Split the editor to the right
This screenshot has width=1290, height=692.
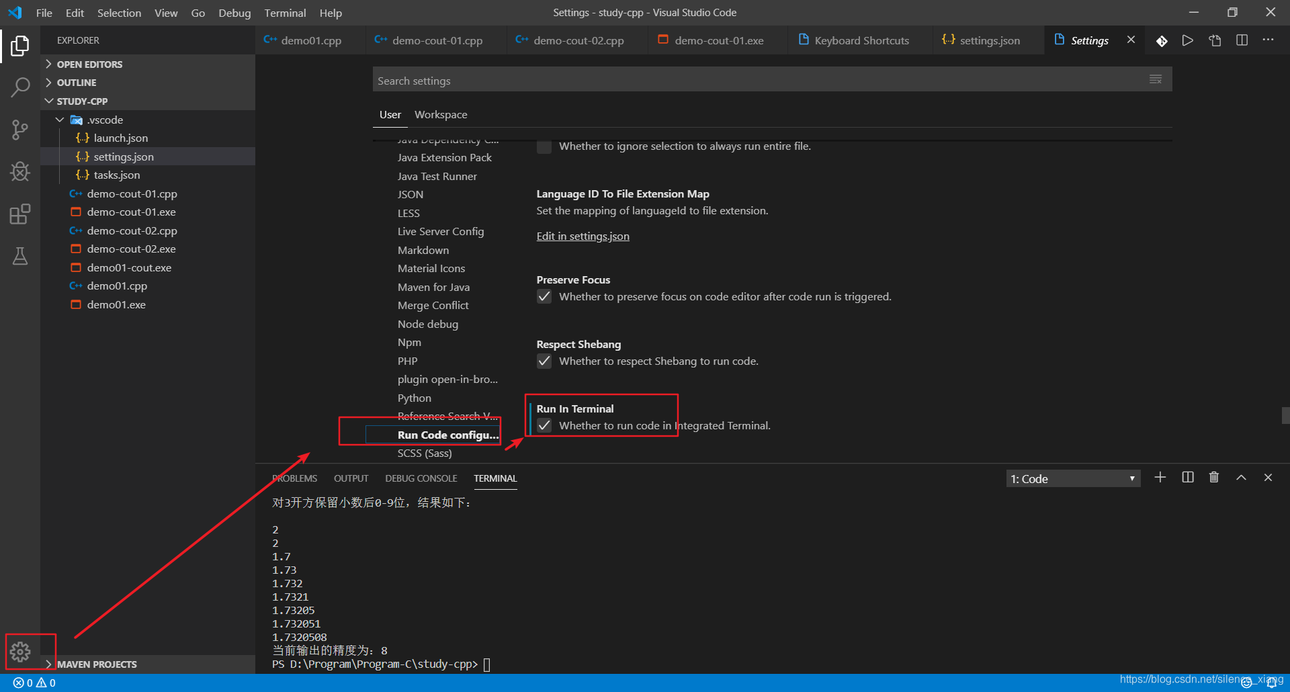coord(1242,40)
